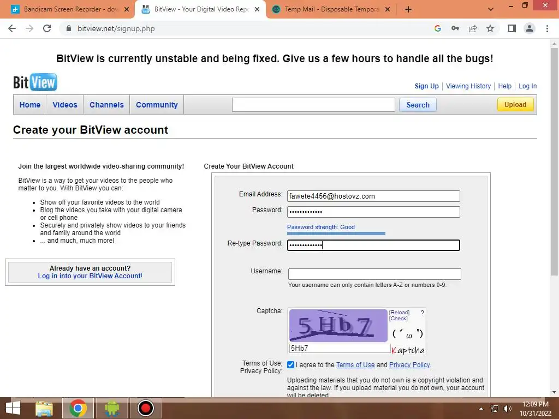This screenshot has width=559, height=419.
Task: Click the Chrome taskbar icon
Action: pyautogui.click(x=78, y=408)
